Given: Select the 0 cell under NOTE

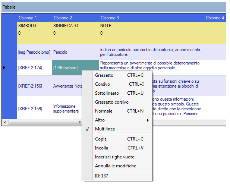Looking at the screenshot, I should click(151, 33).
